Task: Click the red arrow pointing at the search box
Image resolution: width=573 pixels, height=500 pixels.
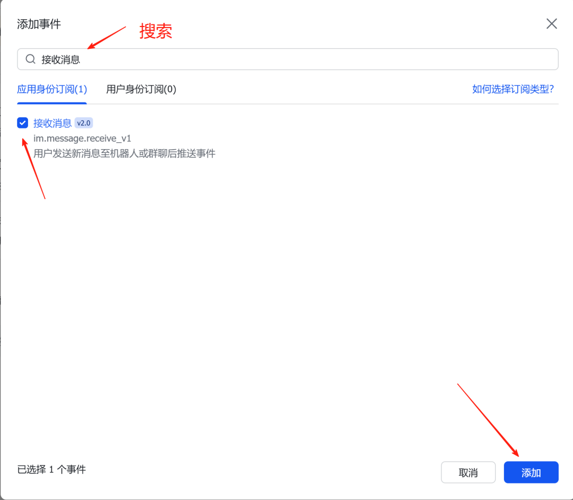Action: coord(106,37)
